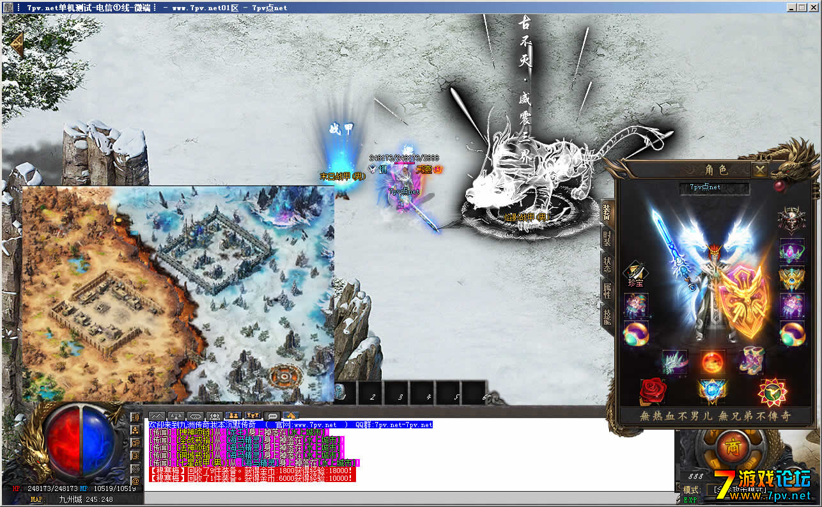This screenshot has width=822, height=507.
Task: Select the skull helmet equipment slot
Action: pos(791,220)
